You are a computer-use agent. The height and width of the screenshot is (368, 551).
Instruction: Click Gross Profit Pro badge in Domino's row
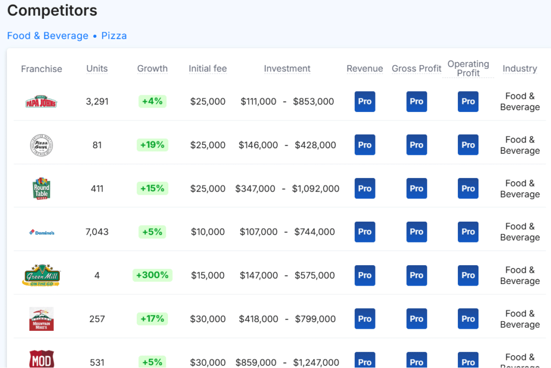(416, 232)
